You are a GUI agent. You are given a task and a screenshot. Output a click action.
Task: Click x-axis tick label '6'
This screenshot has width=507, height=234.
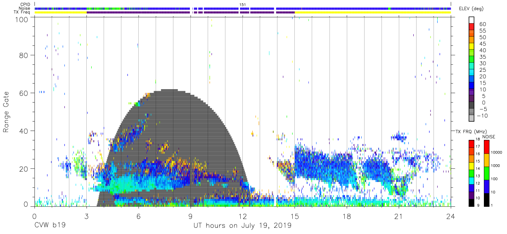tap(138, 215)
